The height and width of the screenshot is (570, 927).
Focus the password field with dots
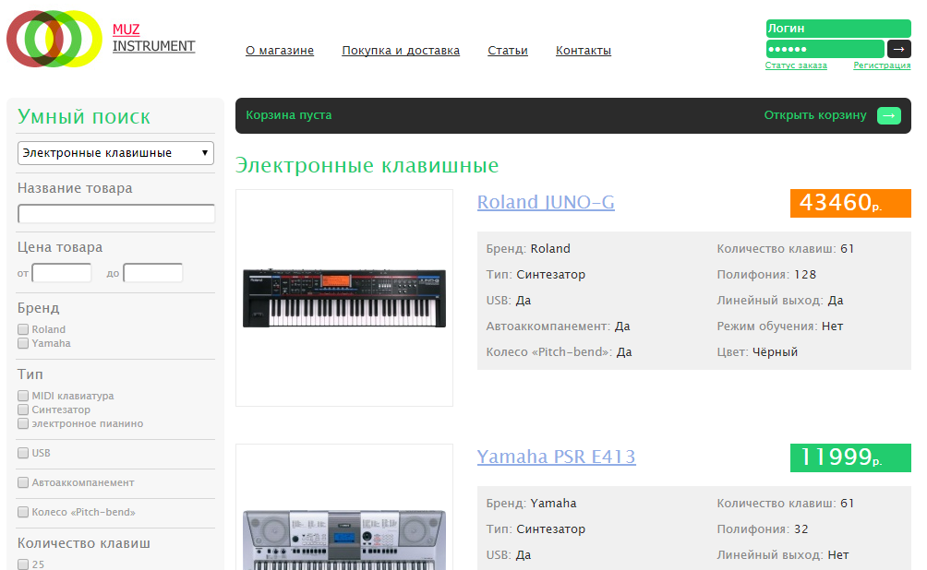tap(825, 49)
